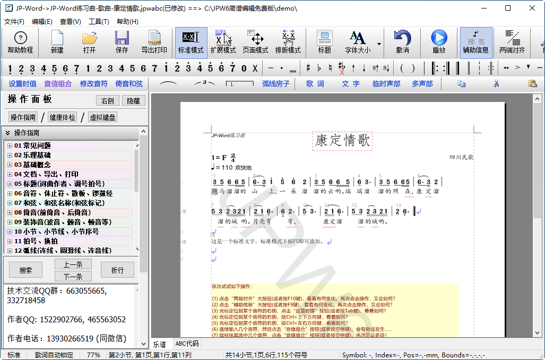Open the 文件(F) menu
This screenshot has width=545, height=360.
pos(14,22)
